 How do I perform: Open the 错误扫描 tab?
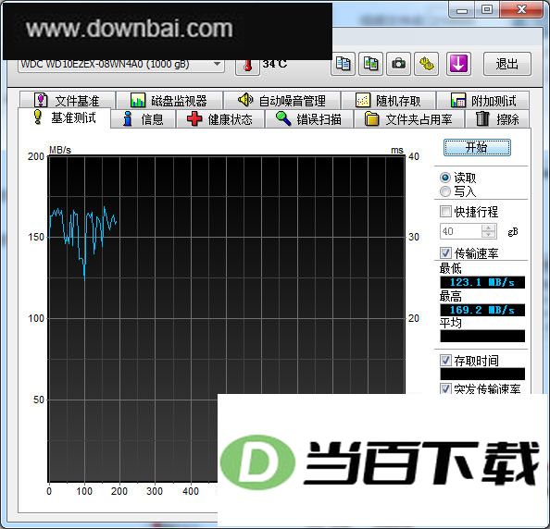tap(309, 119)
